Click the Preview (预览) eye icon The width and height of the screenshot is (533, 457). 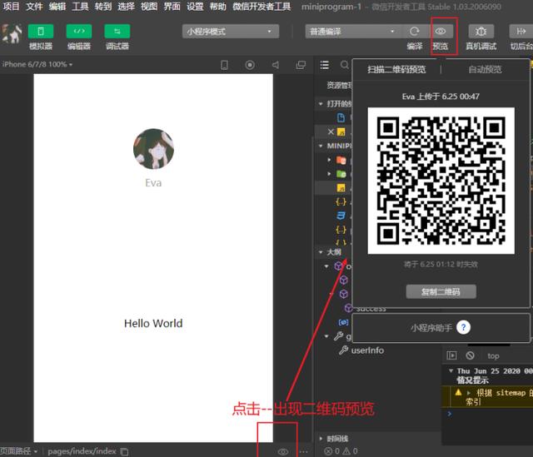click(x=441, y=32)
